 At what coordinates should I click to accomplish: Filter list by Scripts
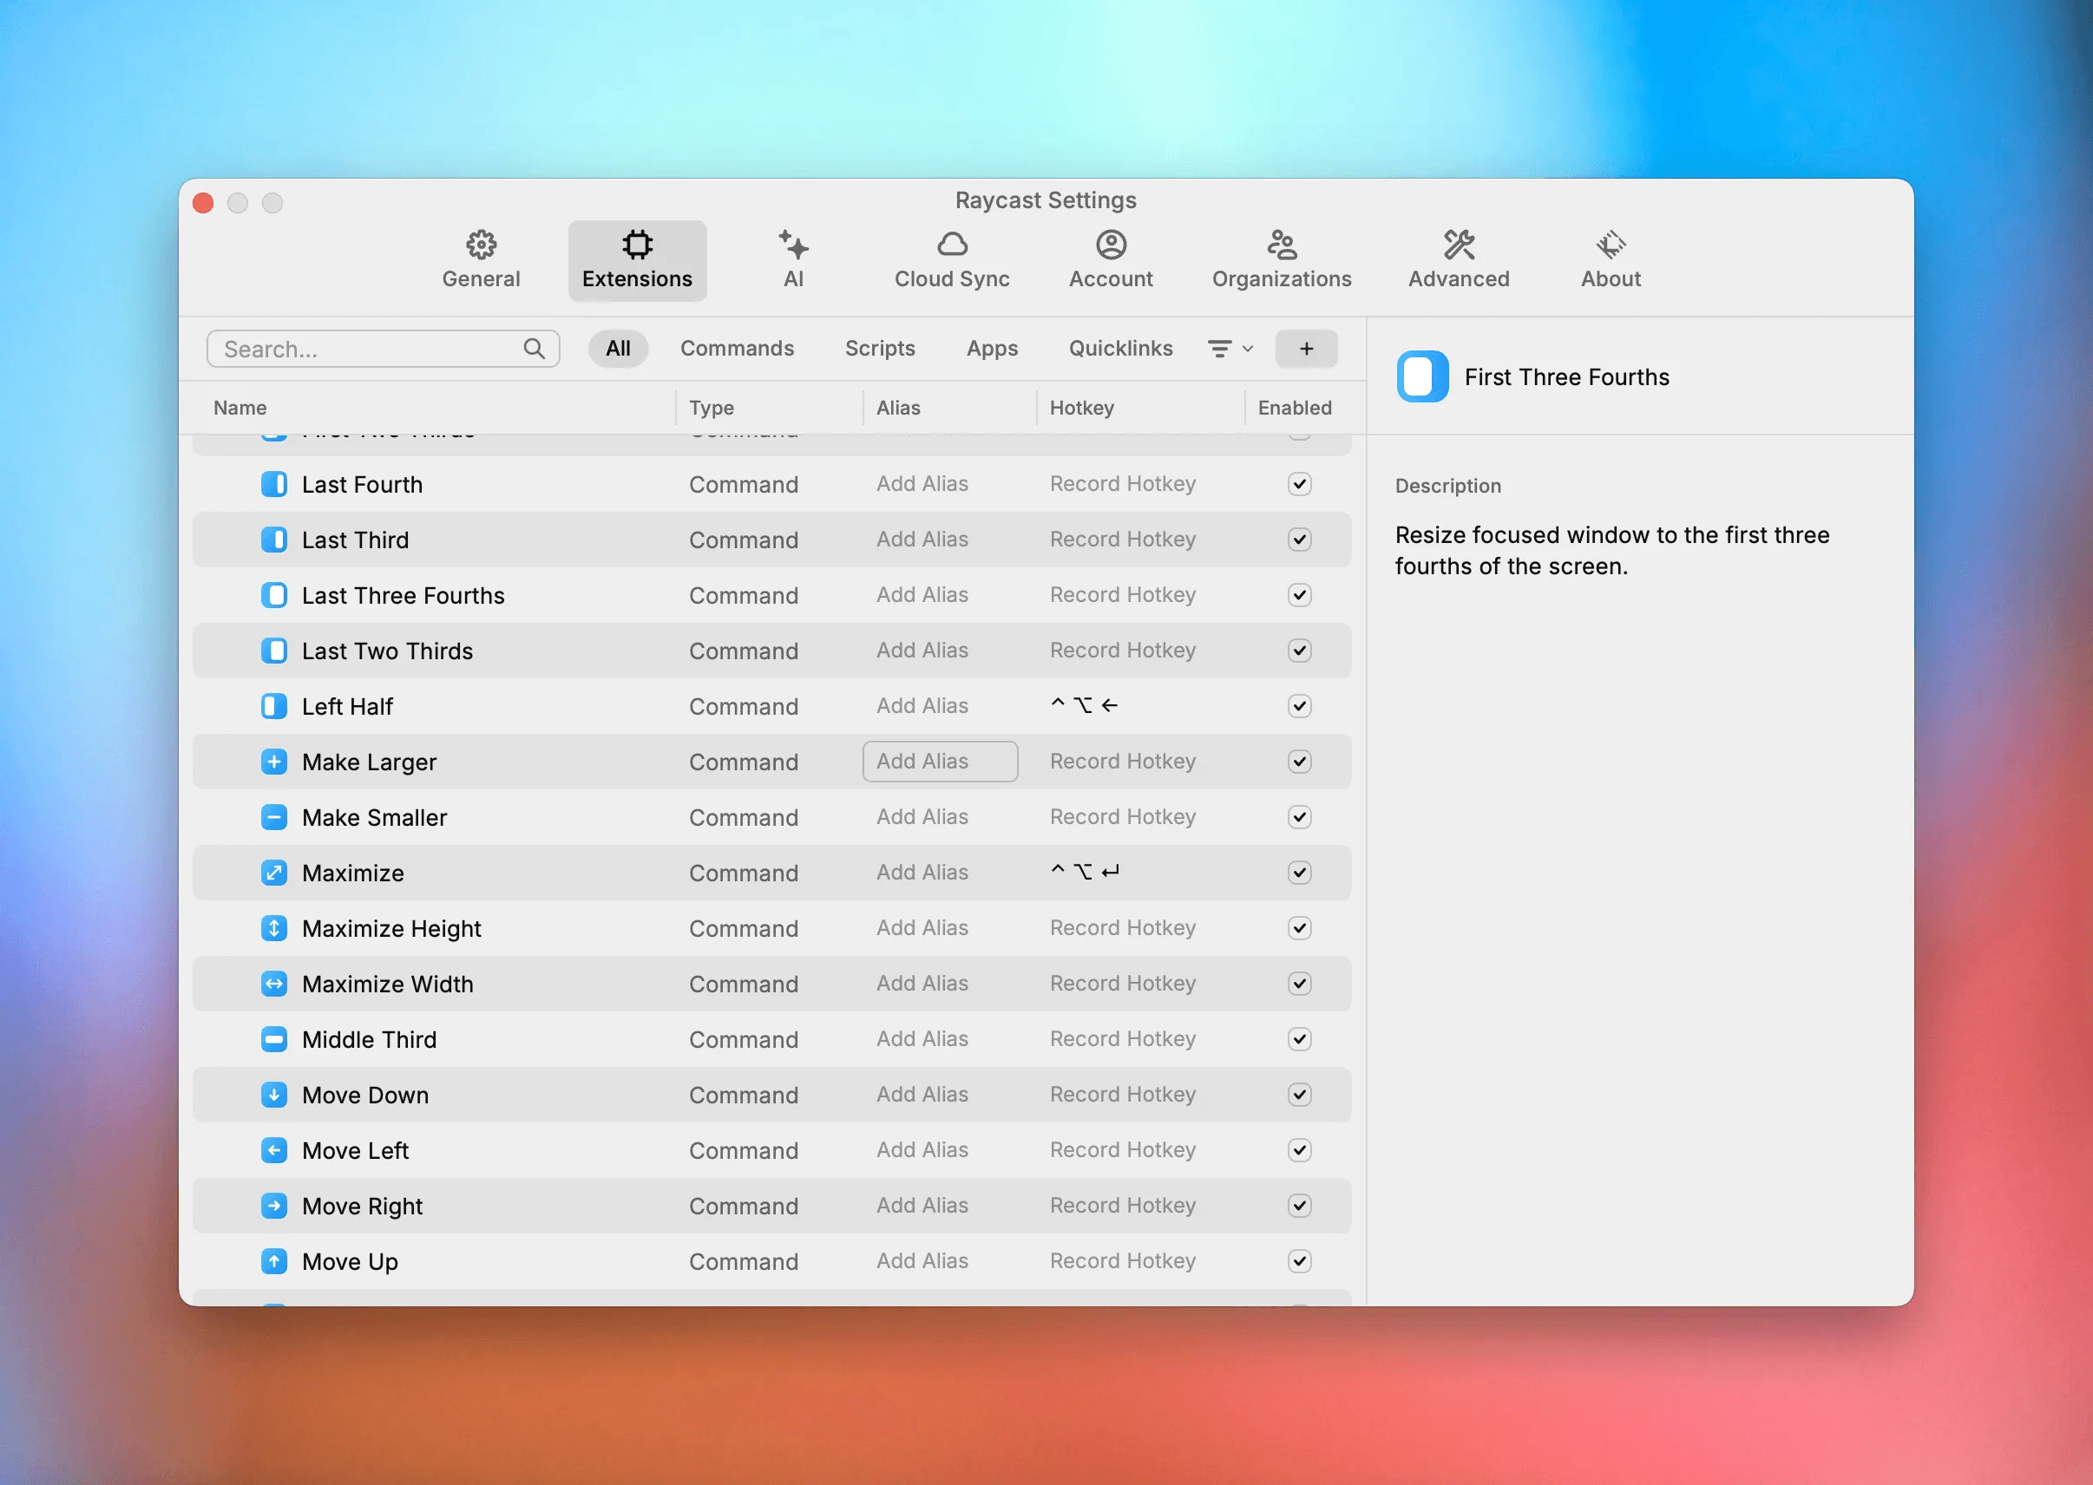pyautogui.click(x=879, y=349)
